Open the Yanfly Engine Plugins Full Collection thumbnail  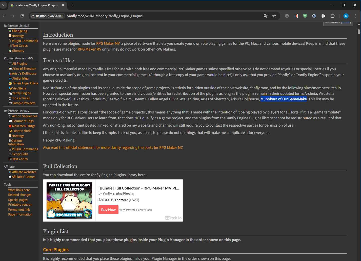69,201
